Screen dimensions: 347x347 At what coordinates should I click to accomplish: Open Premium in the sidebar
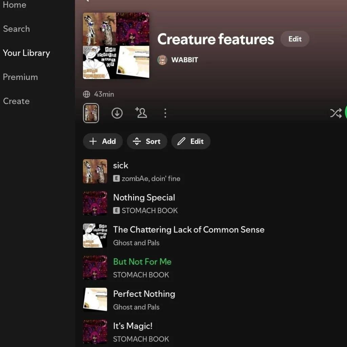20,77
